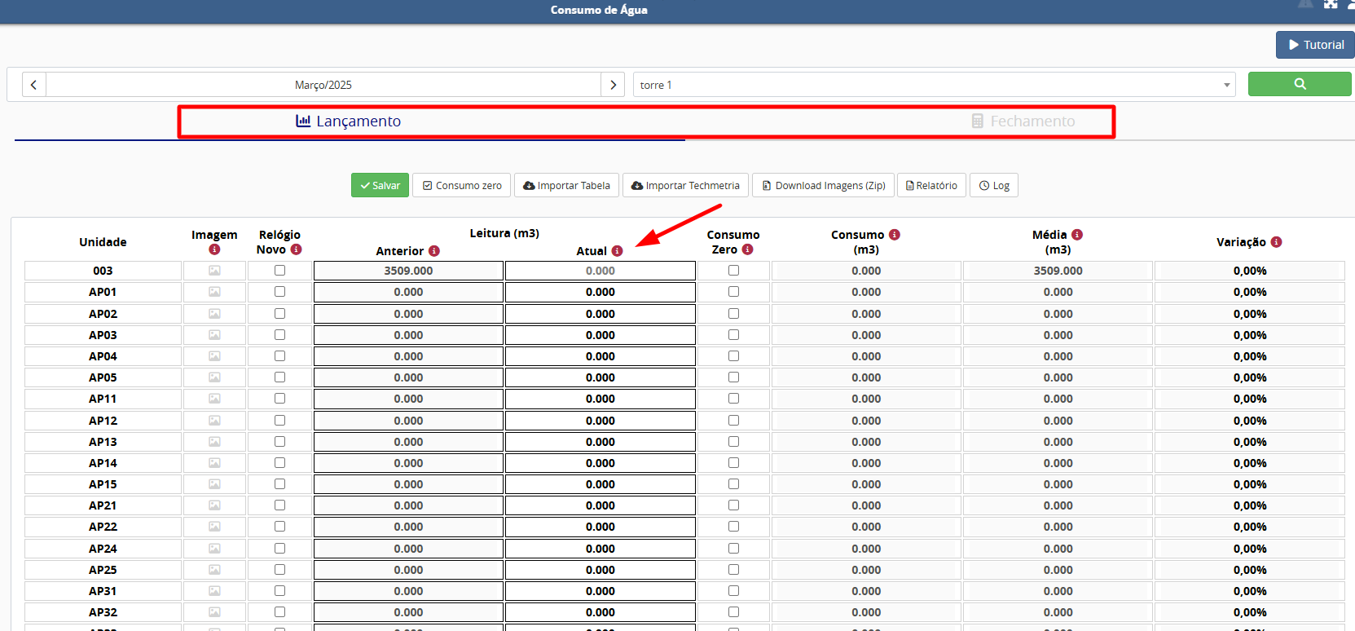The width and height of the screenshot is (1355, 631).
Task: Check Relógio Novo box for unit 003
Action: point(279,271)
